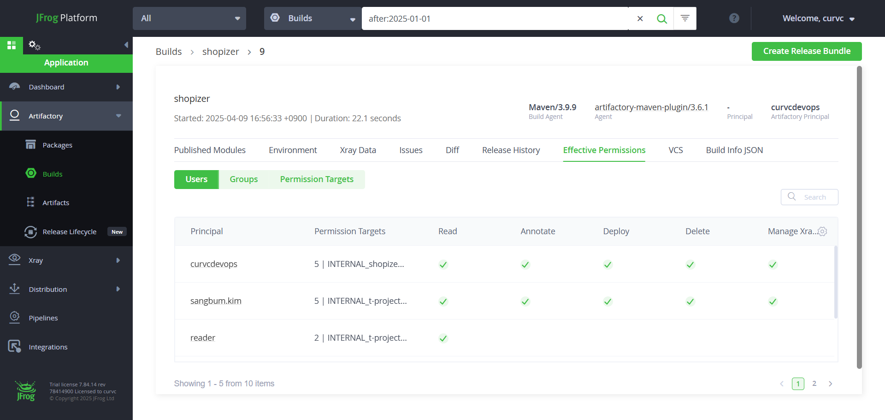Viewport: 885px width, 420px height.
Task: Switch to the Environment tab
Action: 293,150
